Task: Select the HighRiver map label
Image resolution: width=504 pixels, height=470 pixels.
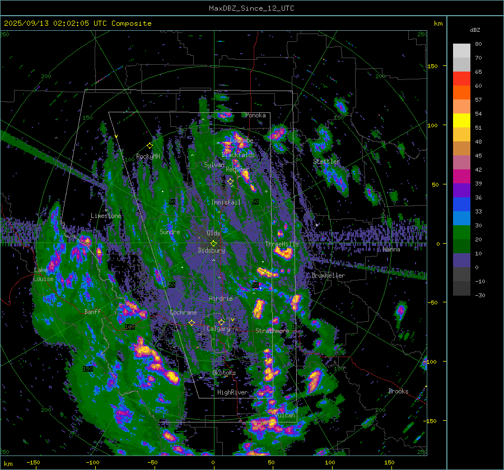Action: coord(232,392)
